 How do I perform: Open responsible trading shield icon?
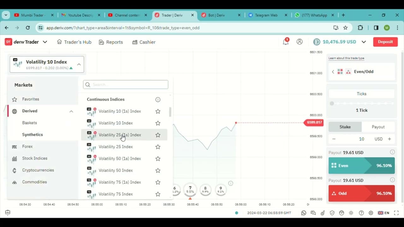[x=332, y=213]
